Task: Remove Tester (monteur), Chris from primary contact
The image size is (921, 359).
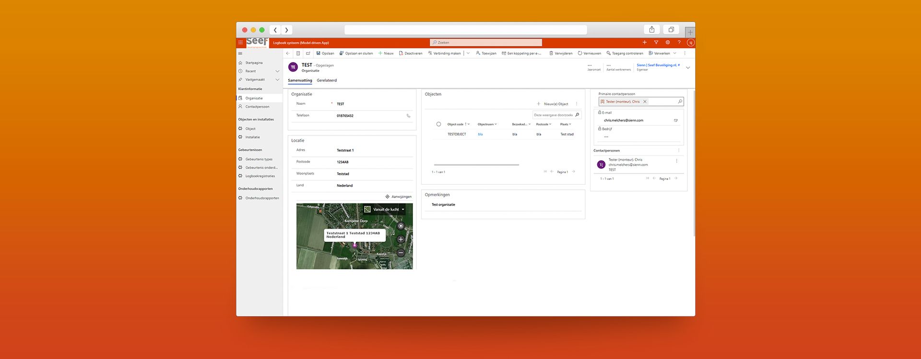Action: [x=645, y=101]
